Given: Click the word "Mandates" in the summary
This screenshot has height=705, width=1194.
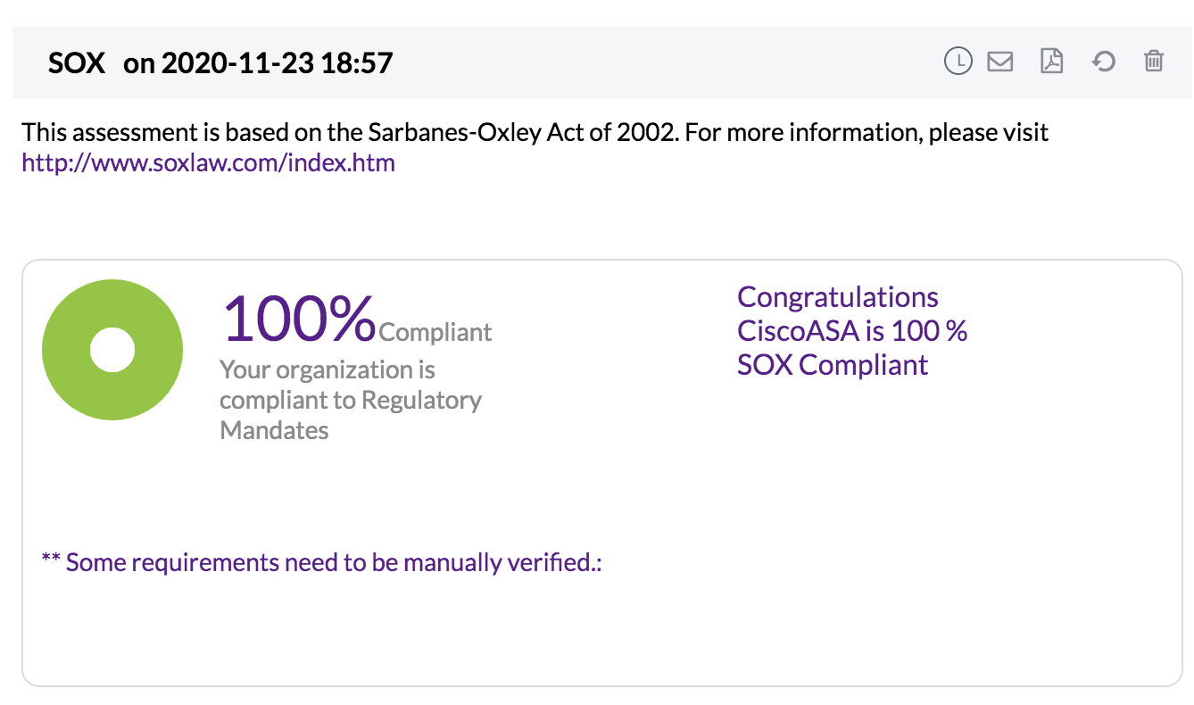Looking at the screenshot, I should pos(274,430).
